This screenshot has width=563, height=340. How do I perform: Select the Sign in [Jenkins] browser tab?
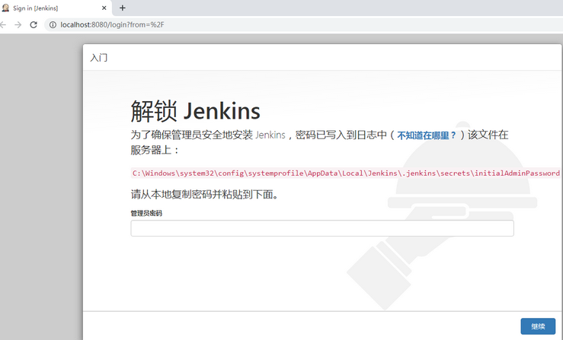[x=56, y=8]
